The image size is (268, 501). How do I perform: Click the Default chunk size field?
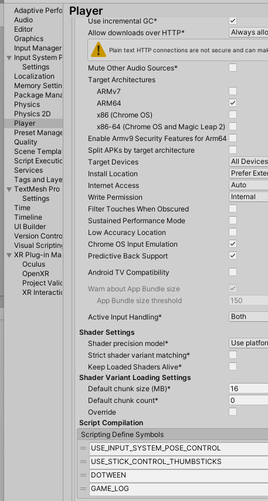[249, 389]
